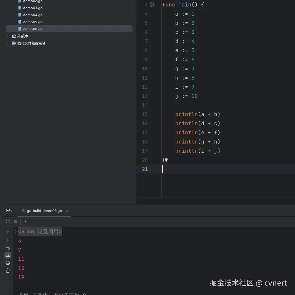Image resolution: width=295 pixels, height=295 pixels.
Task: Place cursor on println(e + f) line
Action: 197,133
